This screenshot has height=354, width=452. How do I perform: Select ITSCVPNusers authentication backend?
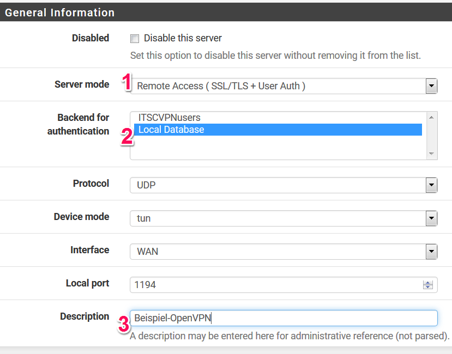278,118
